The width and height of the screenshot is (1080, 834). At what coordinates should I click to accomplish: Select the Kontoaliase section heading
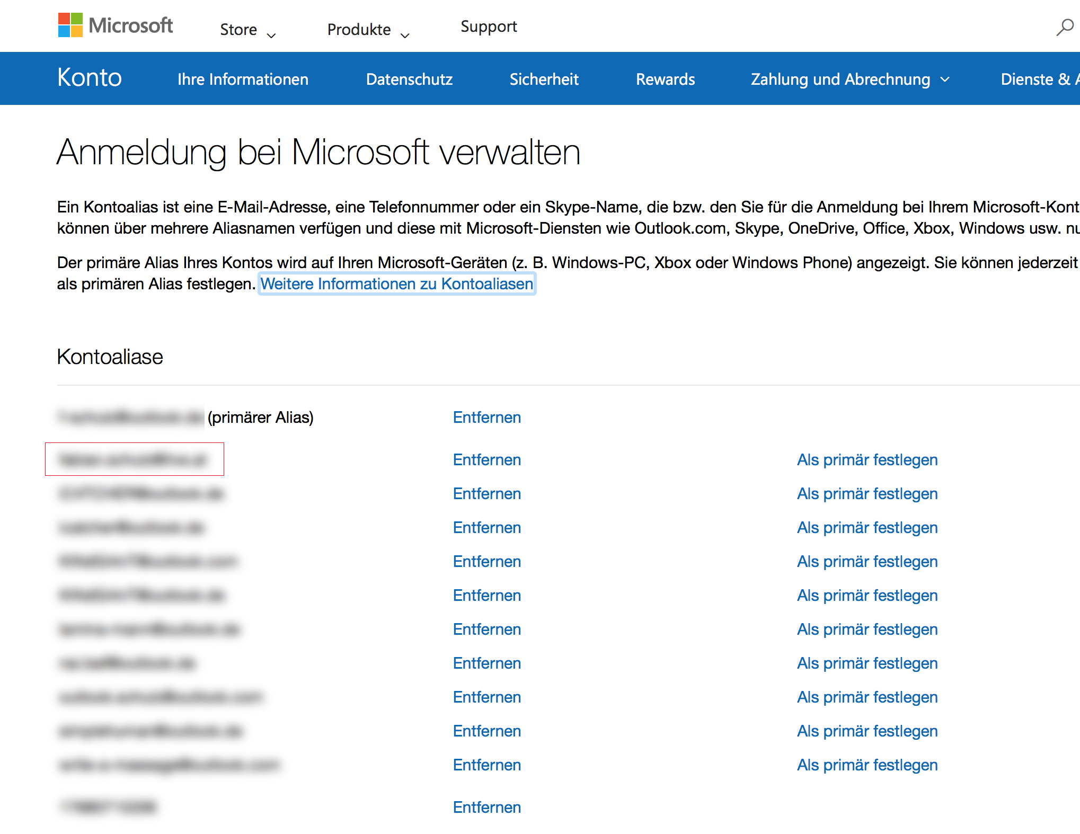[110, 357]
